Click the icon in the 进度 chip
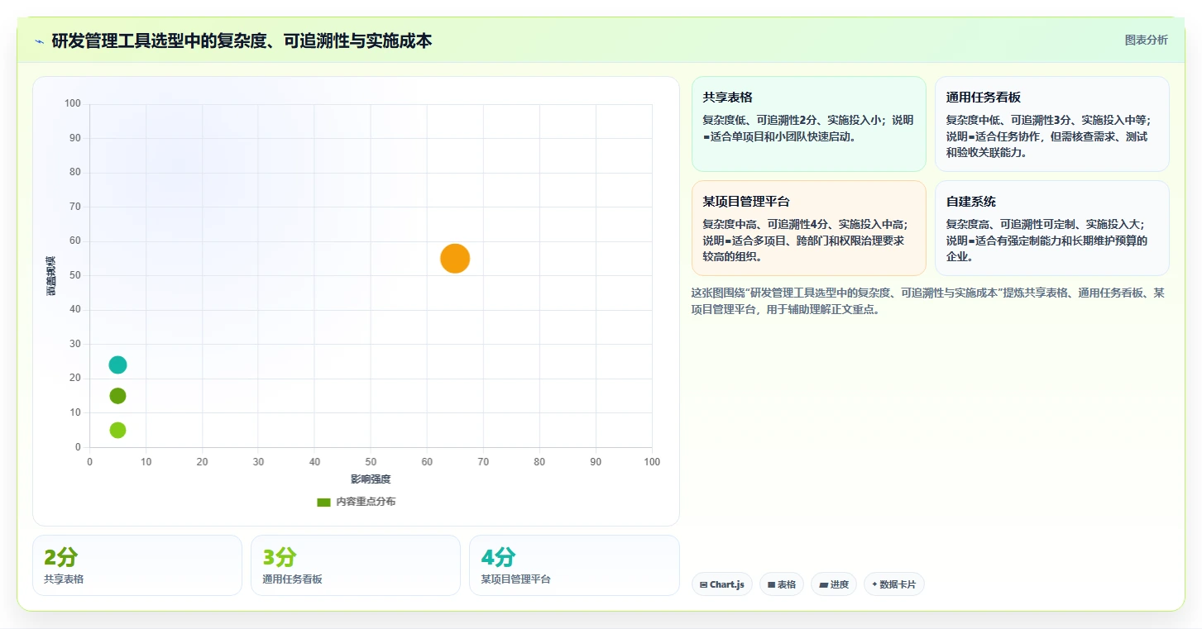The image size is (1202, 629). point(823,584)
